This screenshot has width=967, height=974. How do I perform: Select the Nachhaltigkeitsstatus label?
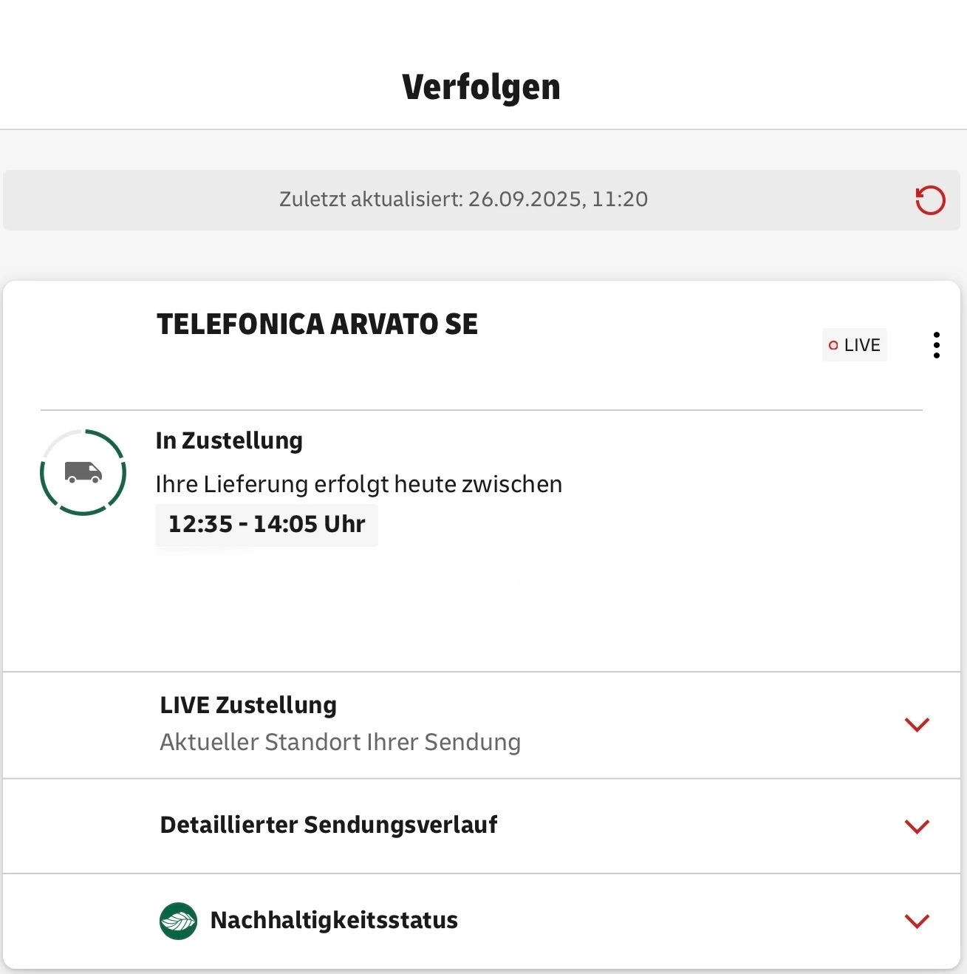334,920
